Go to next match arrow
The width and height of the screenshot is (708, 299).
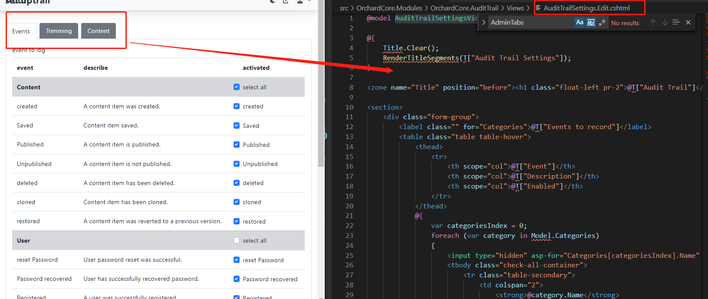[665, 22]
